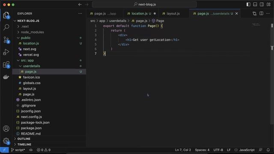Open .eslintrc.json file
Viewport: 274px width, 154px height.
point(49,100)
